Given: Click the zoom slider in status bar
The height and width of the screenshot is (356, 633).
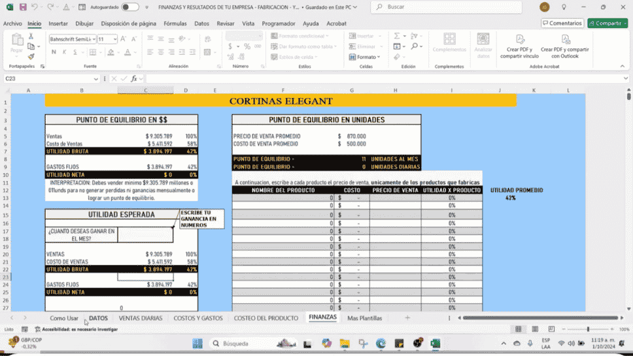Looking at the screenshot, I should [x=588, y=329].
